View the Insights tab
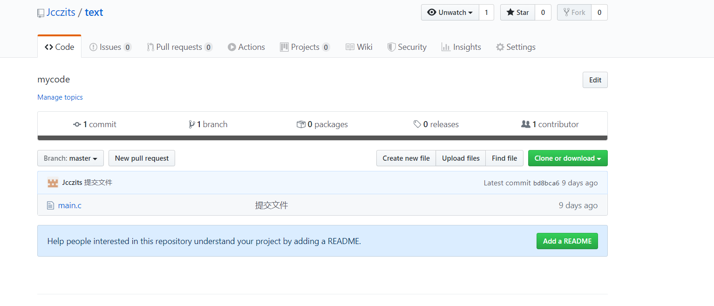 point(461,47)
